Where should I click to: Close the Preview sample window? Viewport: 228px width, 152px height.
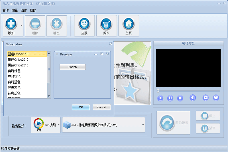tap(107, 54)
